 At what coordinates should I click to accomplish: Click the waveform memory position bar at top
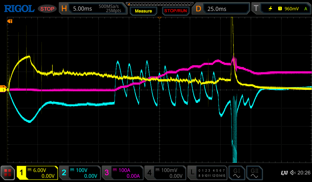click(159, 4)
